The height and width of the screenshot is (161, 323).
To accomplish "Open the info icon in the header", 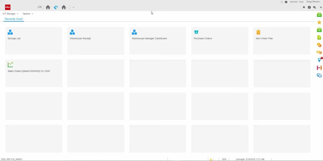I will [309, 7].
